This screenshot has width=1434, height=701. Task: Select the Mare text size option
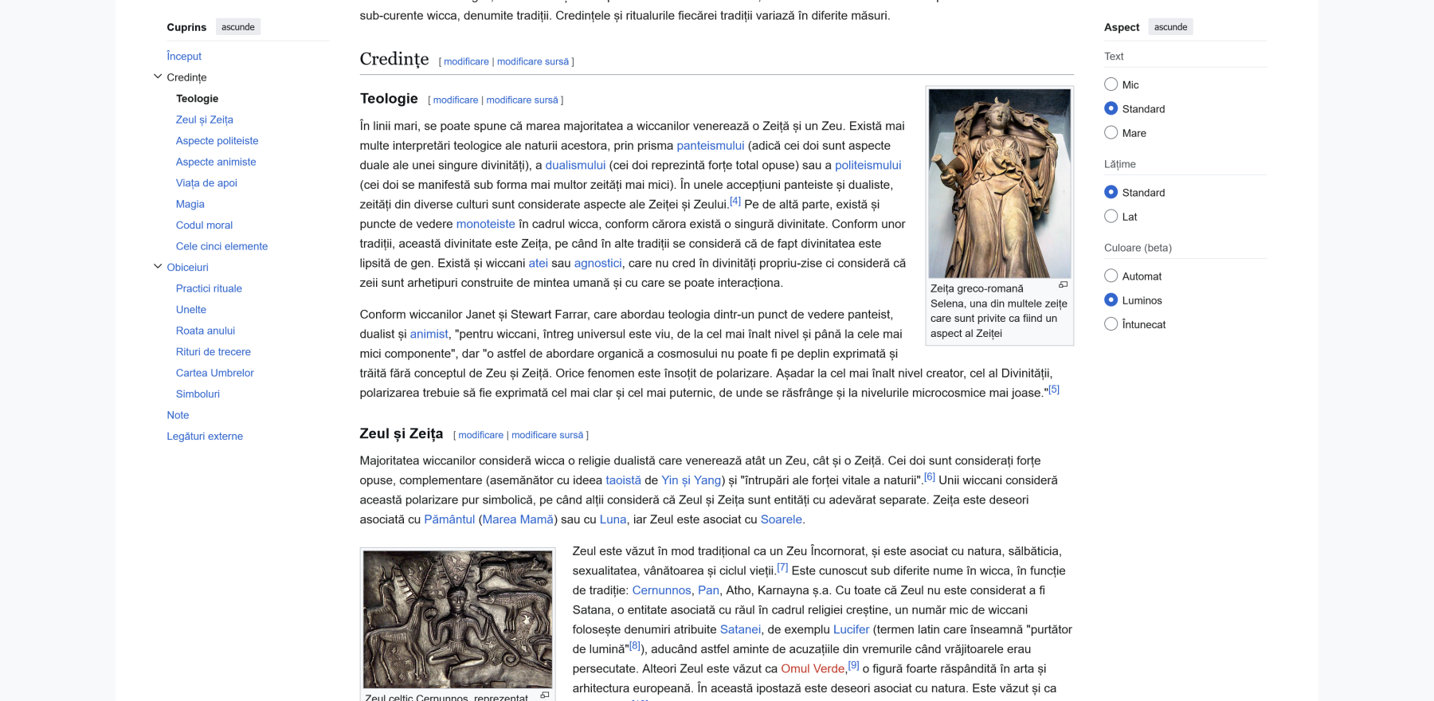coord(1111,133)
